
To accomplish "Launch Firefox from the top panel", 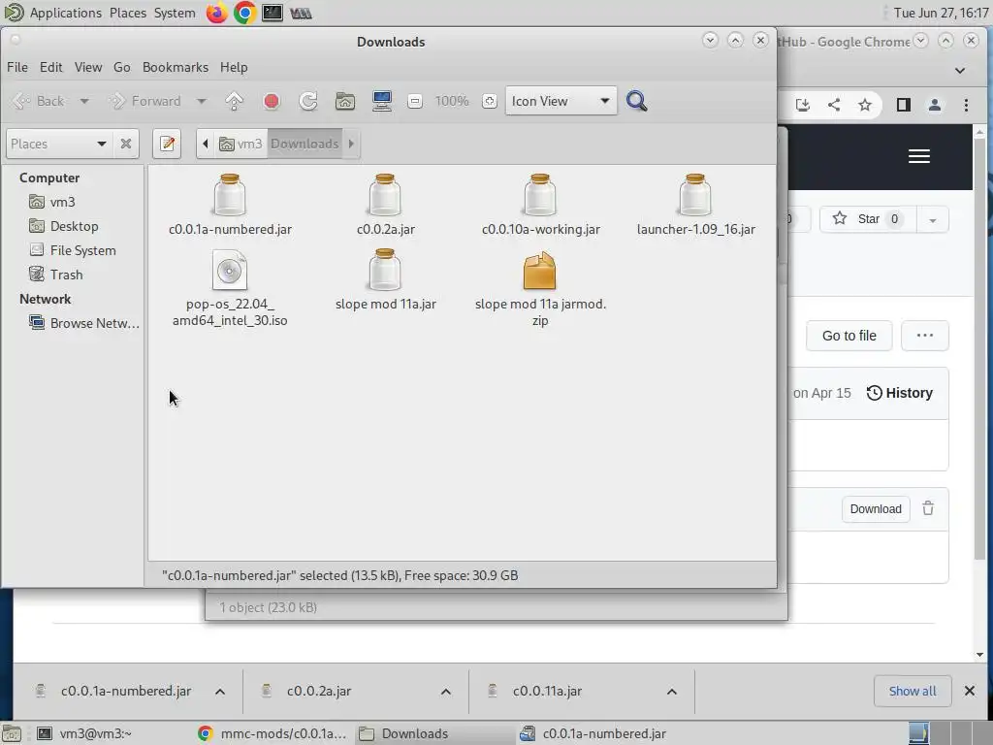I will [x=216, y=13].
